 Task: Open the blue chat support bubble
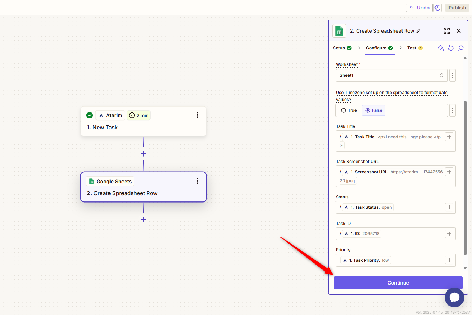click(x=454, y=297)
